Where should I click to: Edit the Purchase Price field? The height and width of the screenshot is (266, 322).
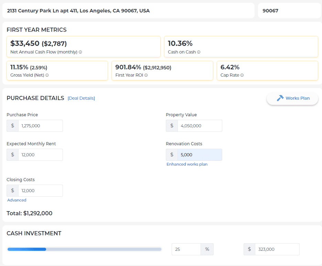click(x=41, y=126)
